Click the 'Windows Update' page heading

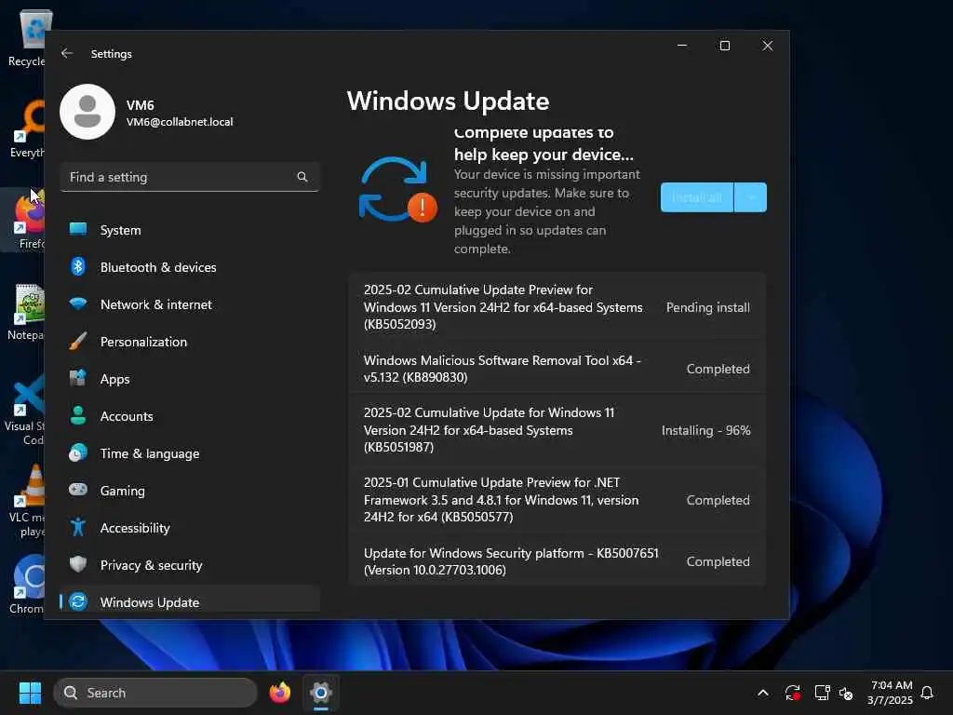(448, 101)
